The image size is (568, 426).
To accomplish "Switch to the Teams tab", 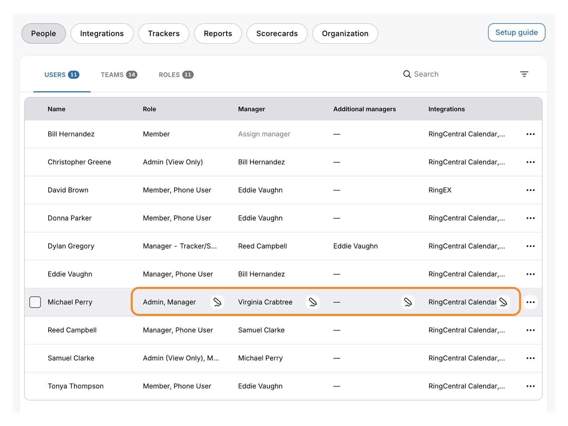I will pos(119,75).
